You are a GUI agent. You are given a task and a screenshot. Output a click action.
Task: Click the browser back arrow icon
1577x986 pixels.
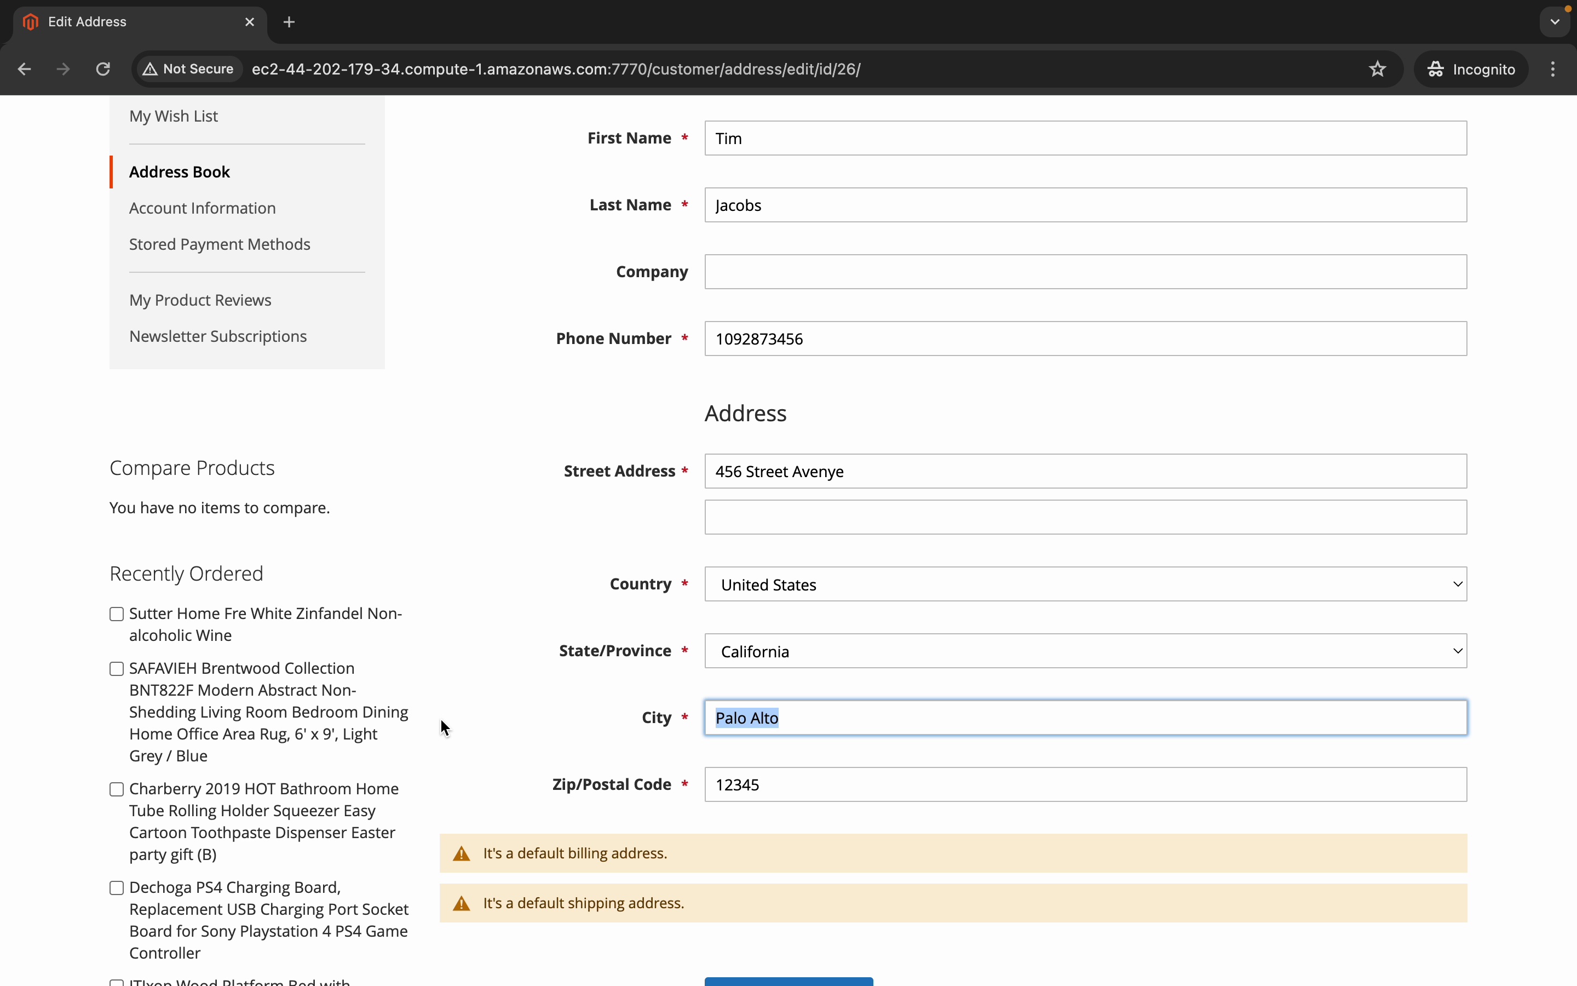[24, 69]
